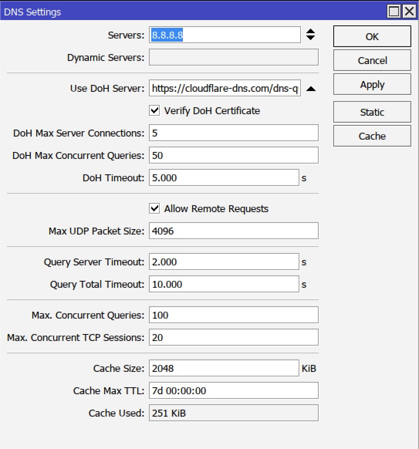Cancel the DNS Settings dialog
This screenshot has width=419, height=449.
[372, 60]
